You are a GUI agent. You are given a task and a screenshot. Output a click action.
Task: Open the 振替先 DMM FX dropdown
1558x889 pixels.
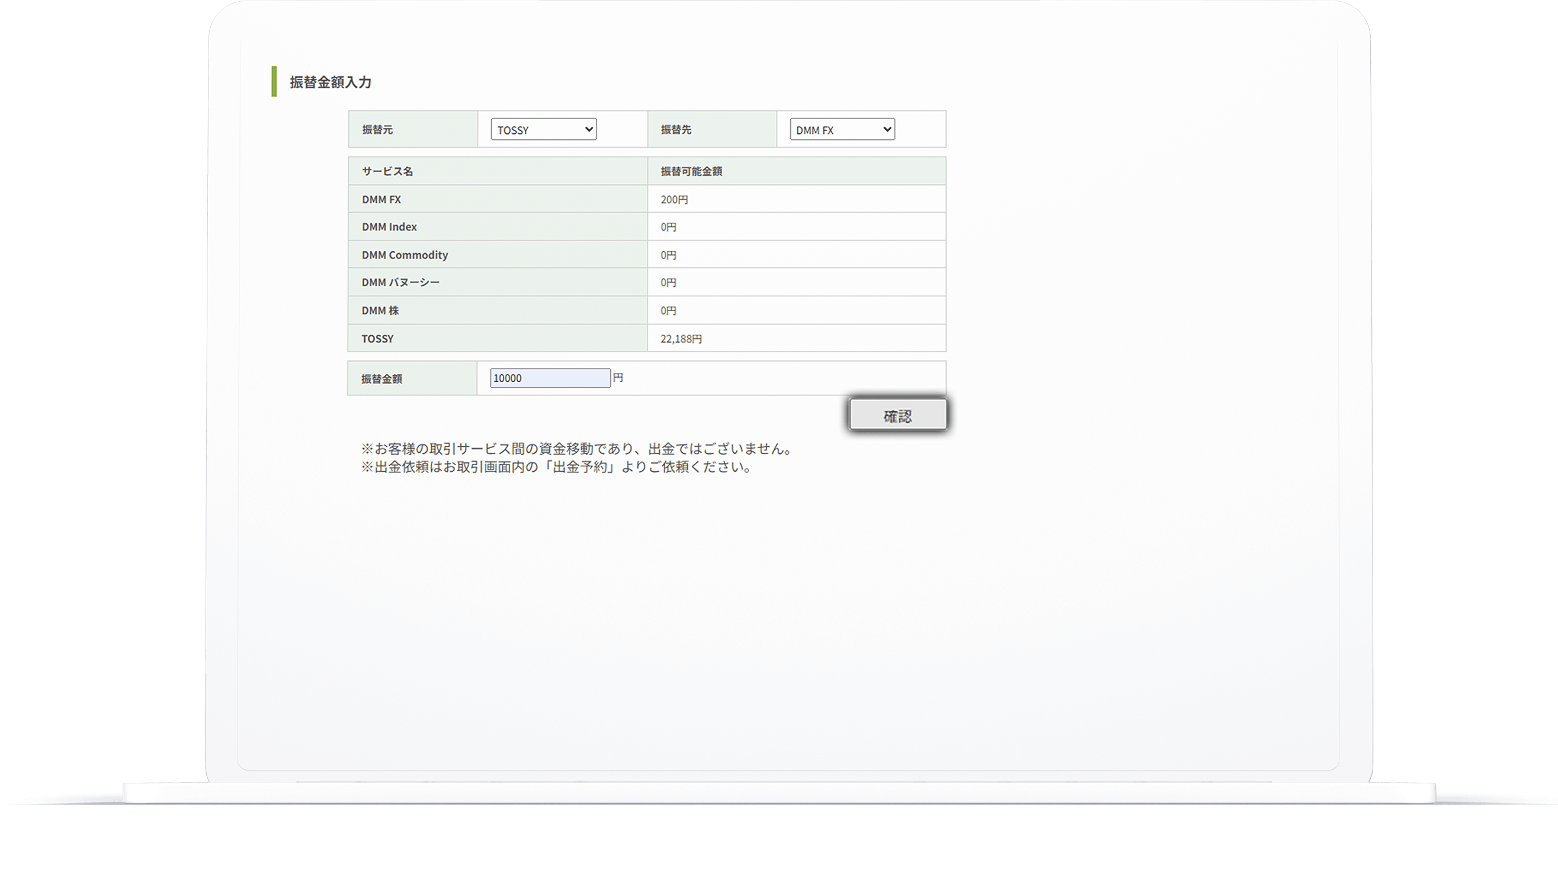842,129
